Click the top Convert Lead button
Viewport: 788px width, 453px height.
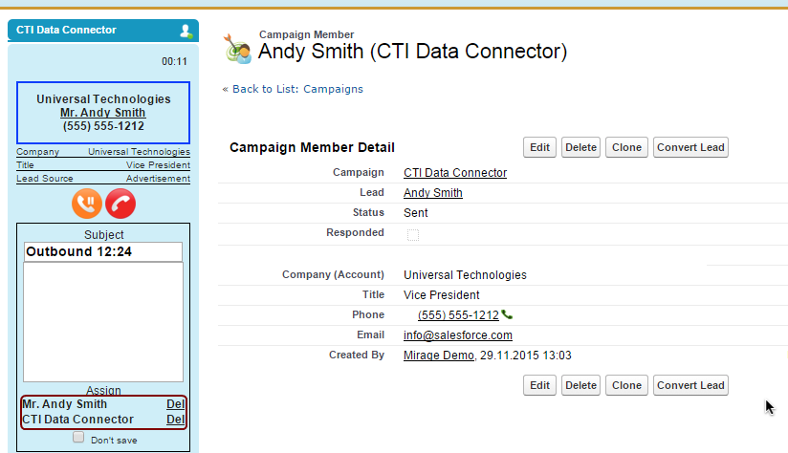(690, 147)
